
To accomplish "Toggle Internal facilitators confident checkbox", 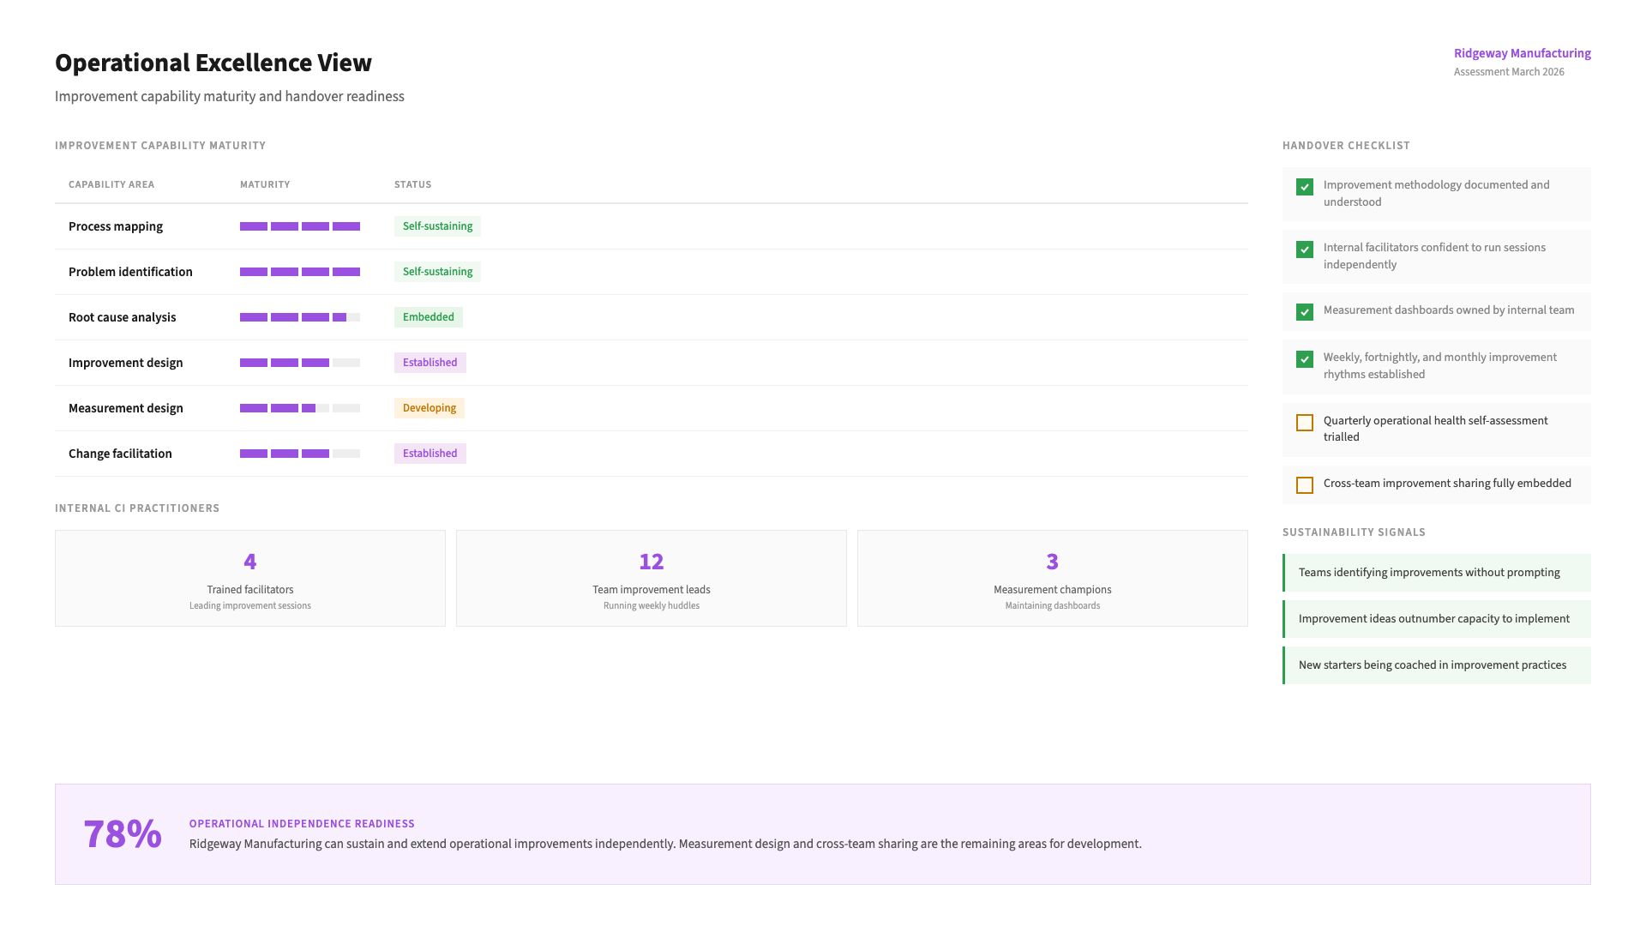I will (x=1305, y=250).
